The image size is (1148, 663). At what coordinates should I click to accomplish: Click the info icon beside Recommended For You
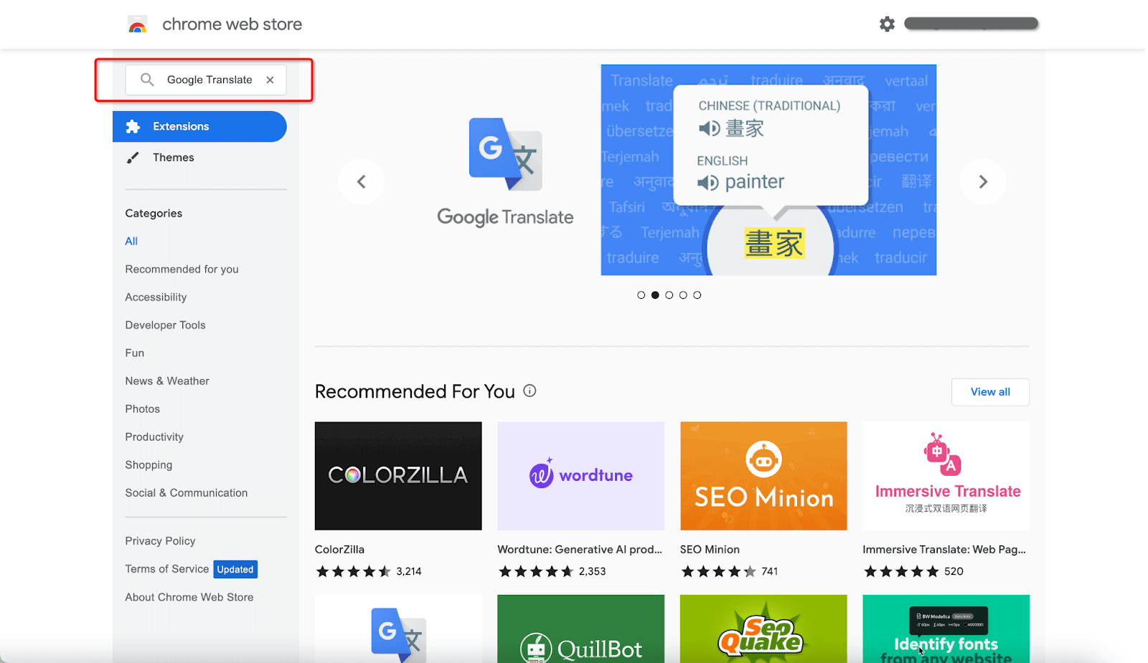coord(530,391)
